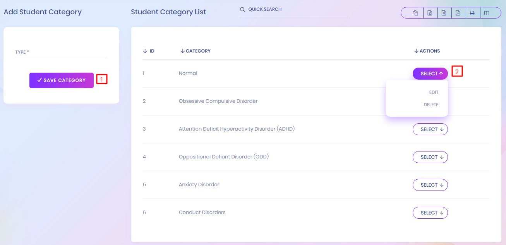The width and height of the screenshot is (506, 245).
Task: Sort by the ID column arrow
Action: [145, 51]
